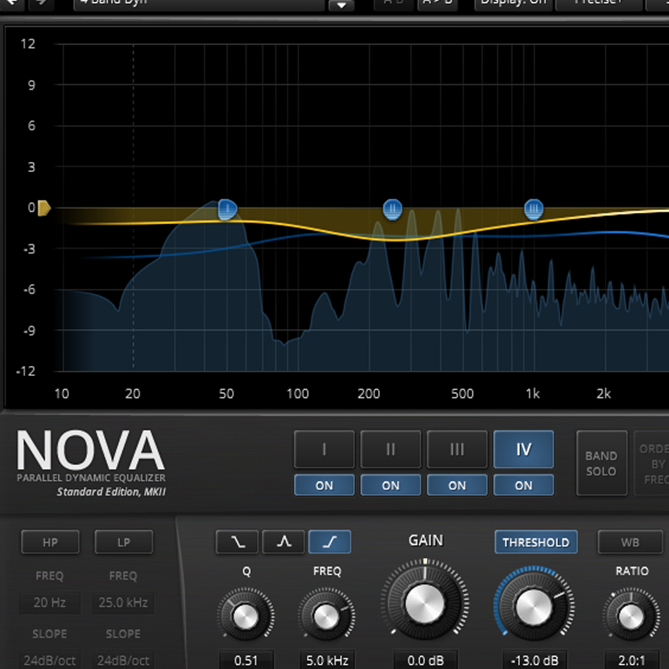
Task: Click the HP frequency field 20 Hz
Action: (50, 603)
